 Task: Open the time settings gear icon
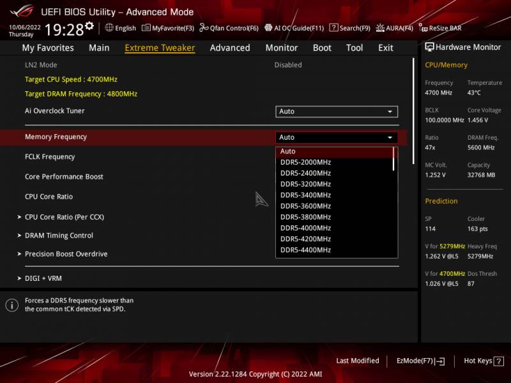click(x=89, y=26)
